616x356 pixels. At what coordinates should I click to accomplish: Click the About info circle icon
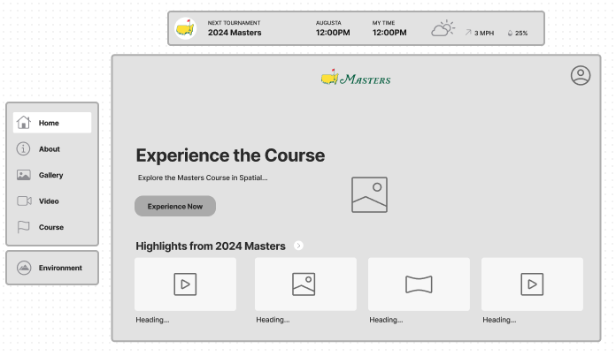point(23,149)
